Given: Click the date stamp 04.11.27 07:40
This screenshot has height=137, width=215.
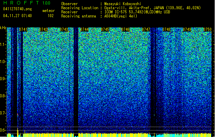Looking at the screenshot, I should [x=17, y=16].
